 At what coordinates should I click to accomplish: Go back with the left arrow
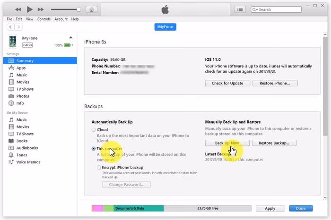pyautogui.click(x=10, y=27)
